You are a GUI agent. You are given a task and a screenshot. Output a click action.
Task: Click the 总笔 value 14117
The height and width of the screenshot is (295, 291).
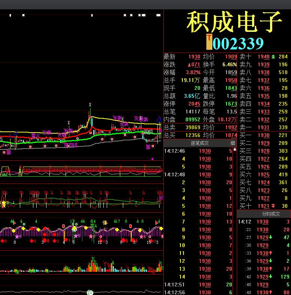coord(193,112)
